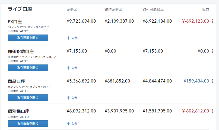Click the loss value ¥-602,612.00

pos(196,111)
